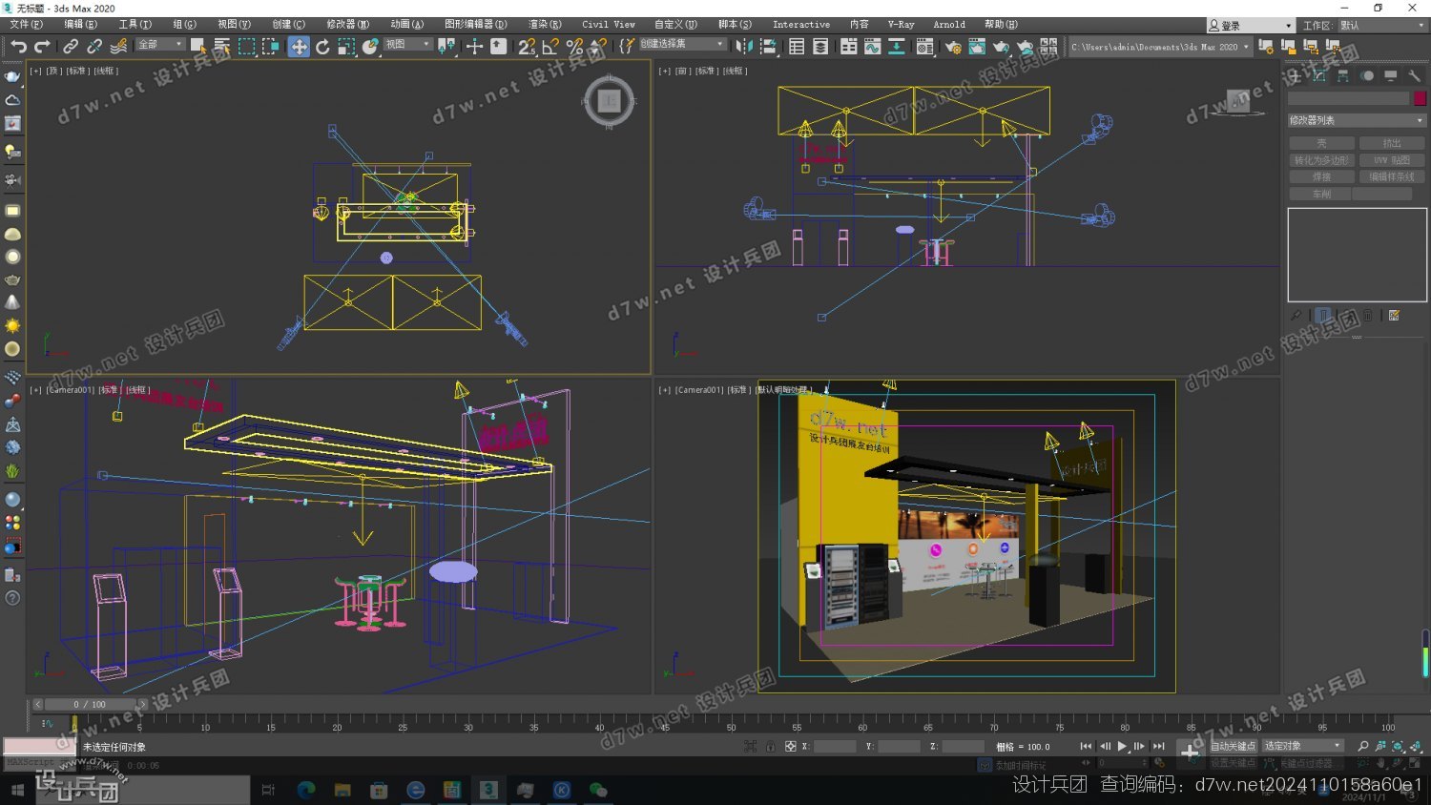The image size is (1431, 805).
Task: Open the 编辑(E) menu
Action: [80, 25]
